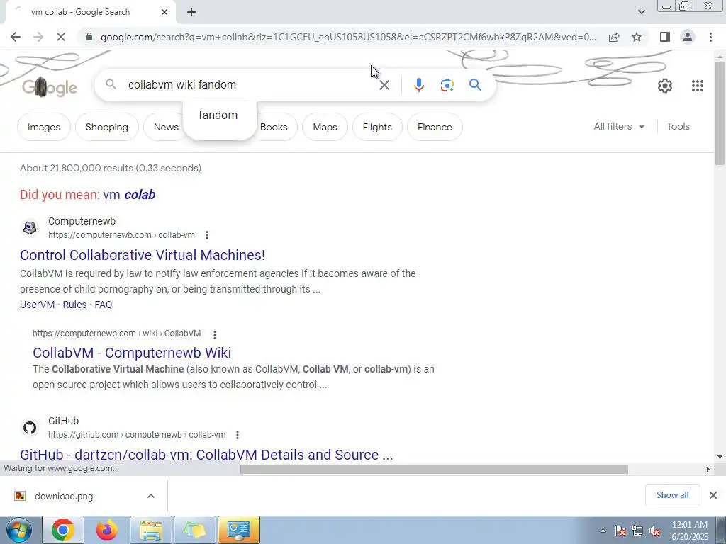
Task: Open the Rules sitelink
Action: [x=74, y=305]
